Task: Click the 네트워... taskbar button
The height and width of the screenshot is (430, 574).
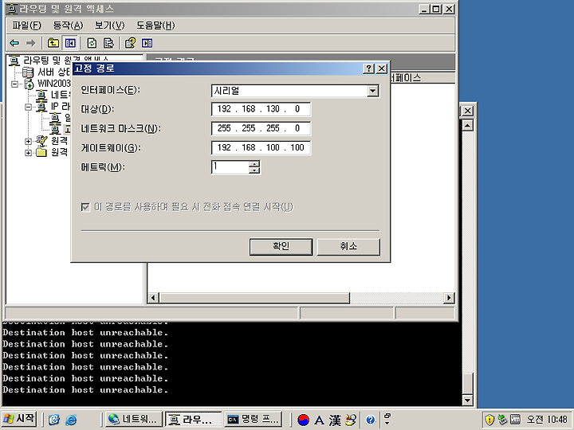Action: (x=134, y=420)
